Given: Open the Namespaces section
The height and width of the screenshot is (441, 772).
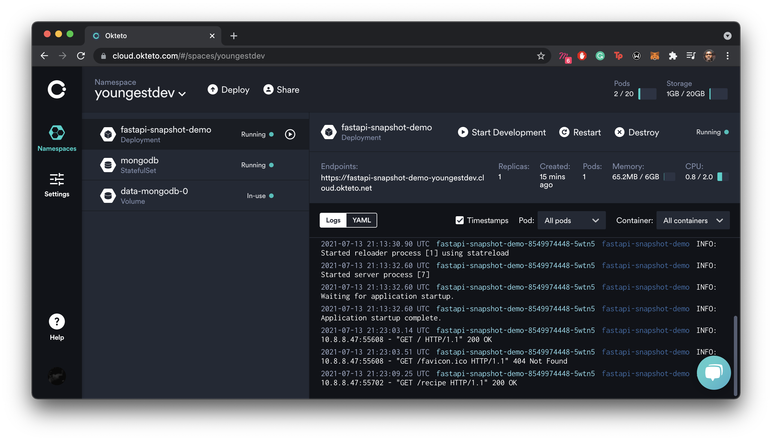Looking at the screenshot, I should [57, 139].
